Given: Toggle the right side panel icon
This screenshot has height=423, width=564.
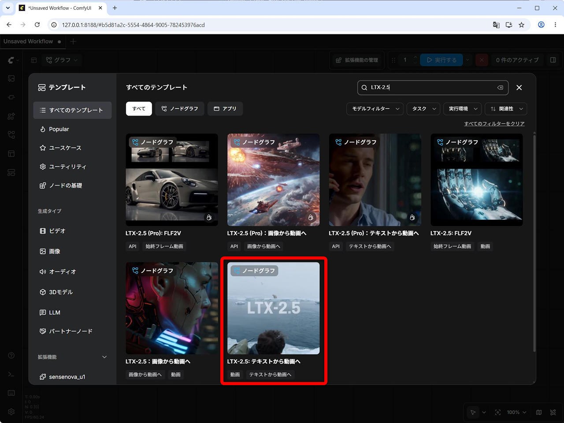Looking at the screenshot, I should tap(553, 60).
